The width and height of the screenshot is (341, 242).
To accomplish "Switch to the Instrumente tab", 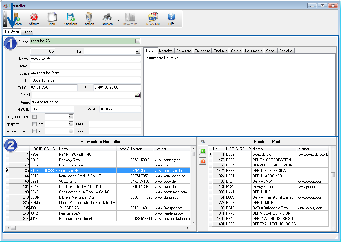I will (x=254, y=51).
